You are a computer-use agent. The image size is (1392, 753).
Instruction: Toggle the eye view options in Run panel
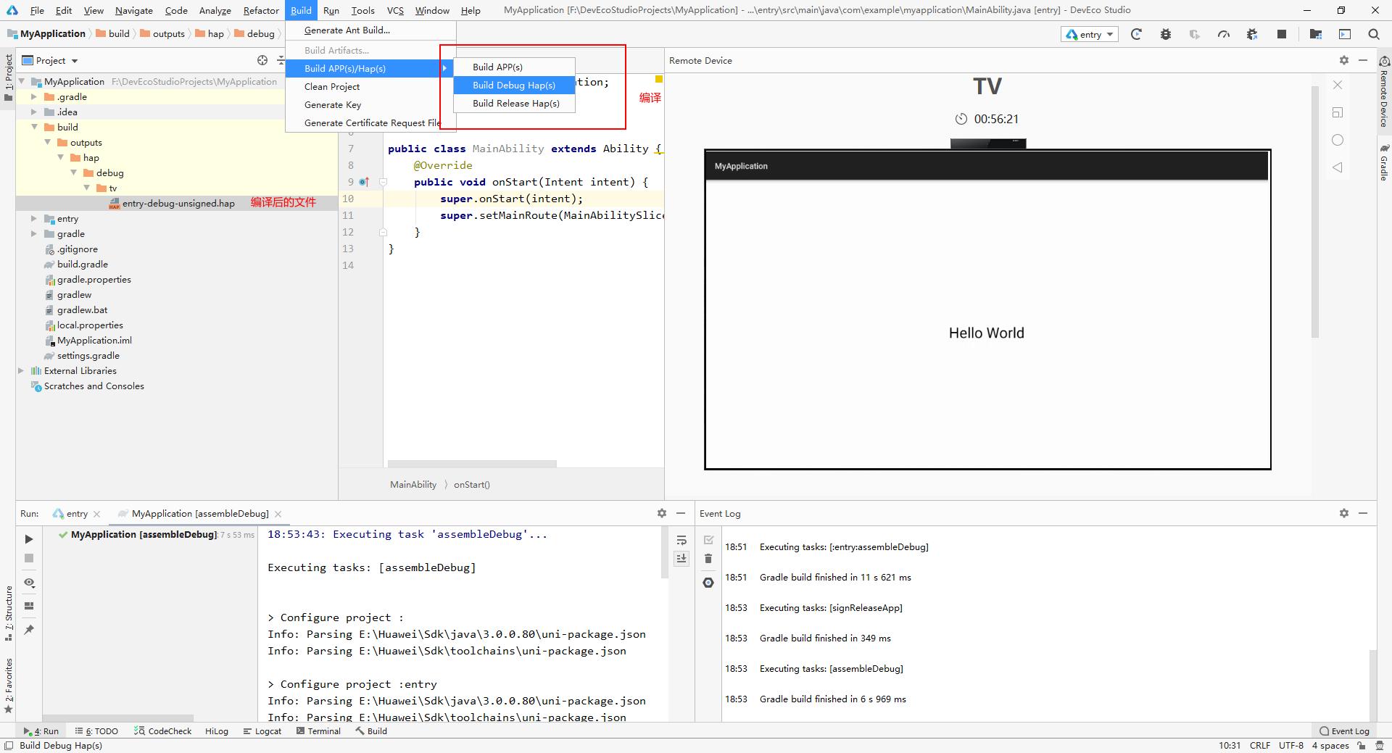(29, 583)
